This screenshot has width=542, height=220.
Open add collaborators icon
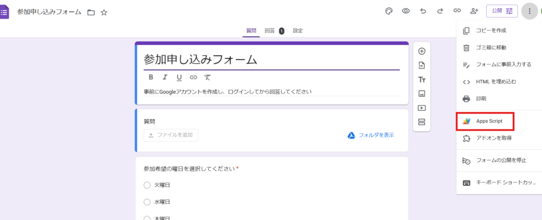(x=474, y=11)
